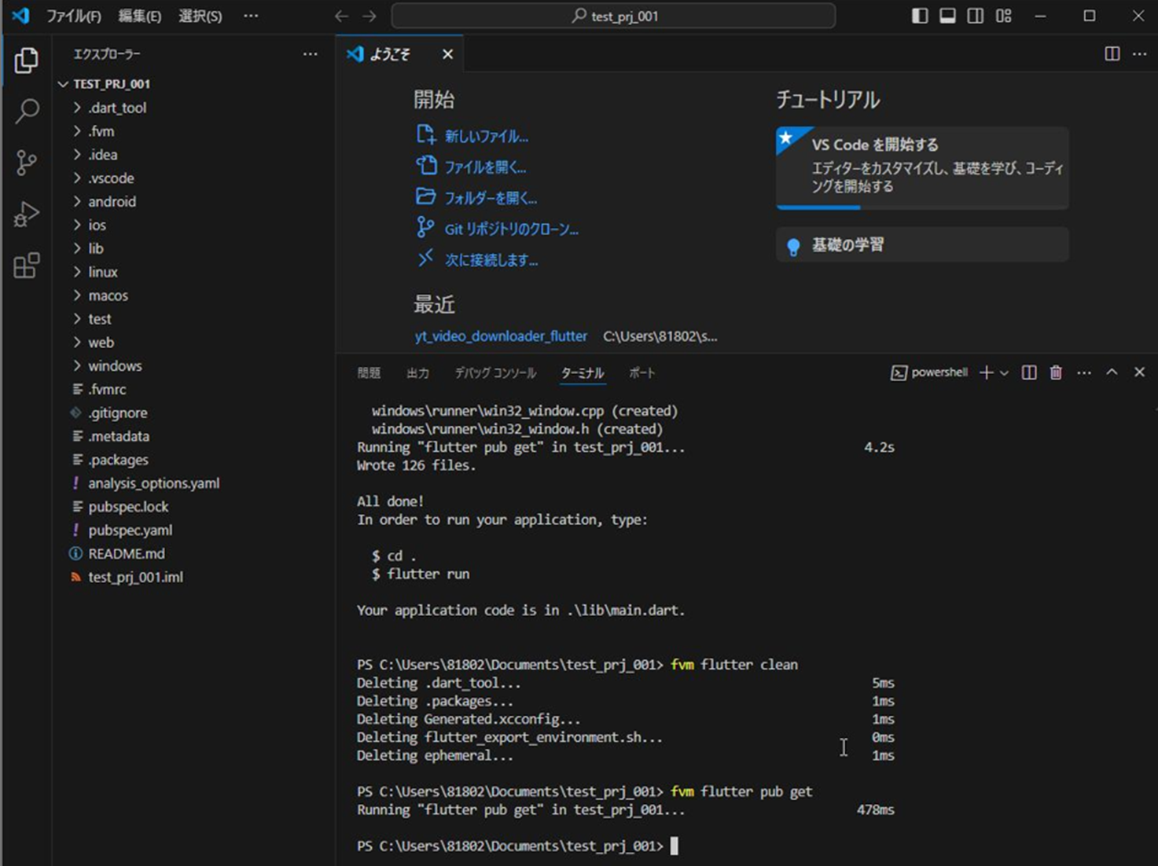Split the terminal pane

[x=1029, y=372]
